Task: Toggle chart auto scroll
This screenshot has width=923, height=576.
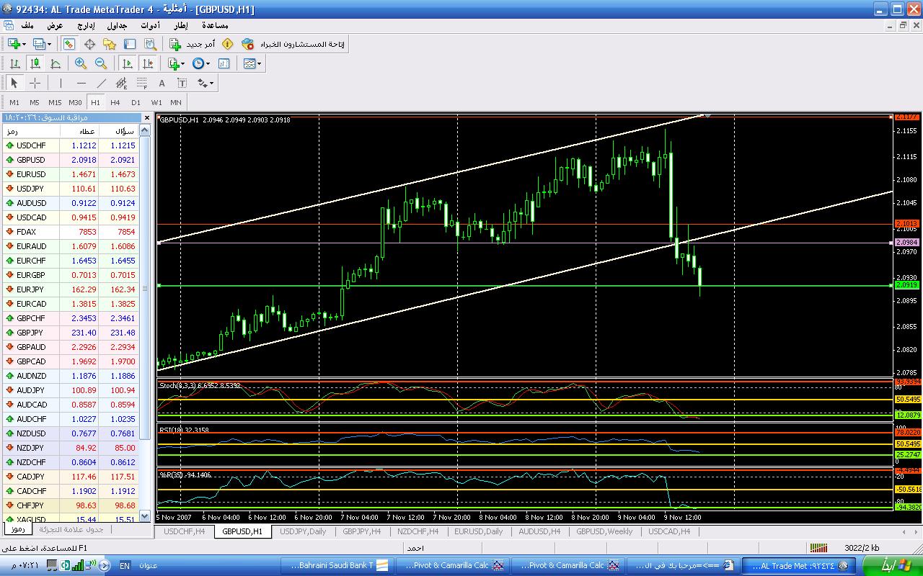Action: [127, 63]
